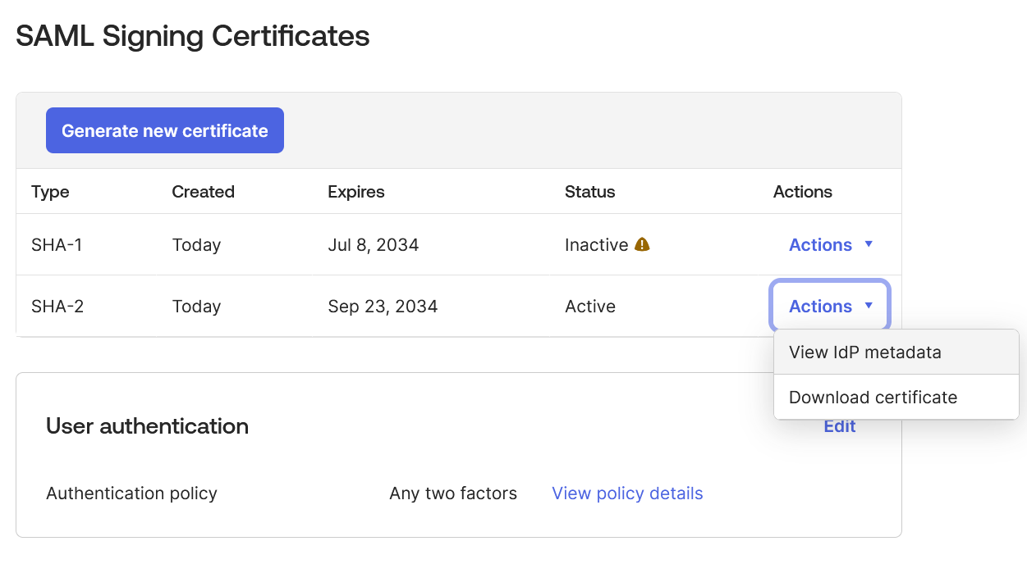Click the Status column header

click(x=589, y=192)
